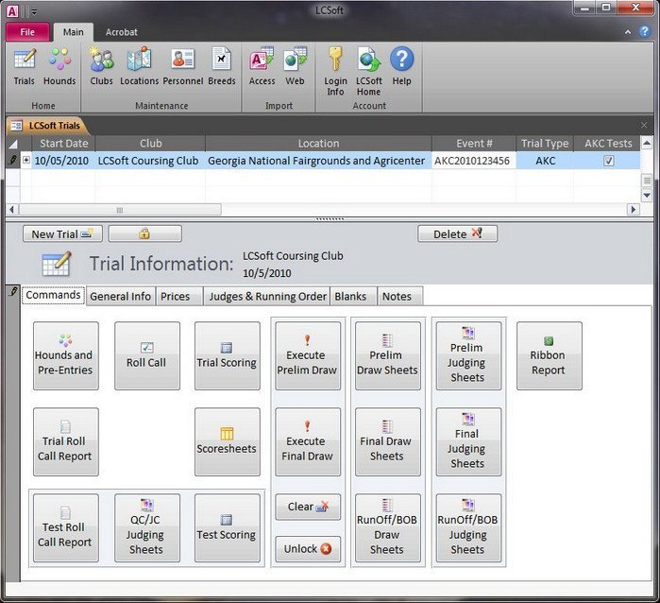Open the File tab
660x603 pixels.
coord(27,32)
